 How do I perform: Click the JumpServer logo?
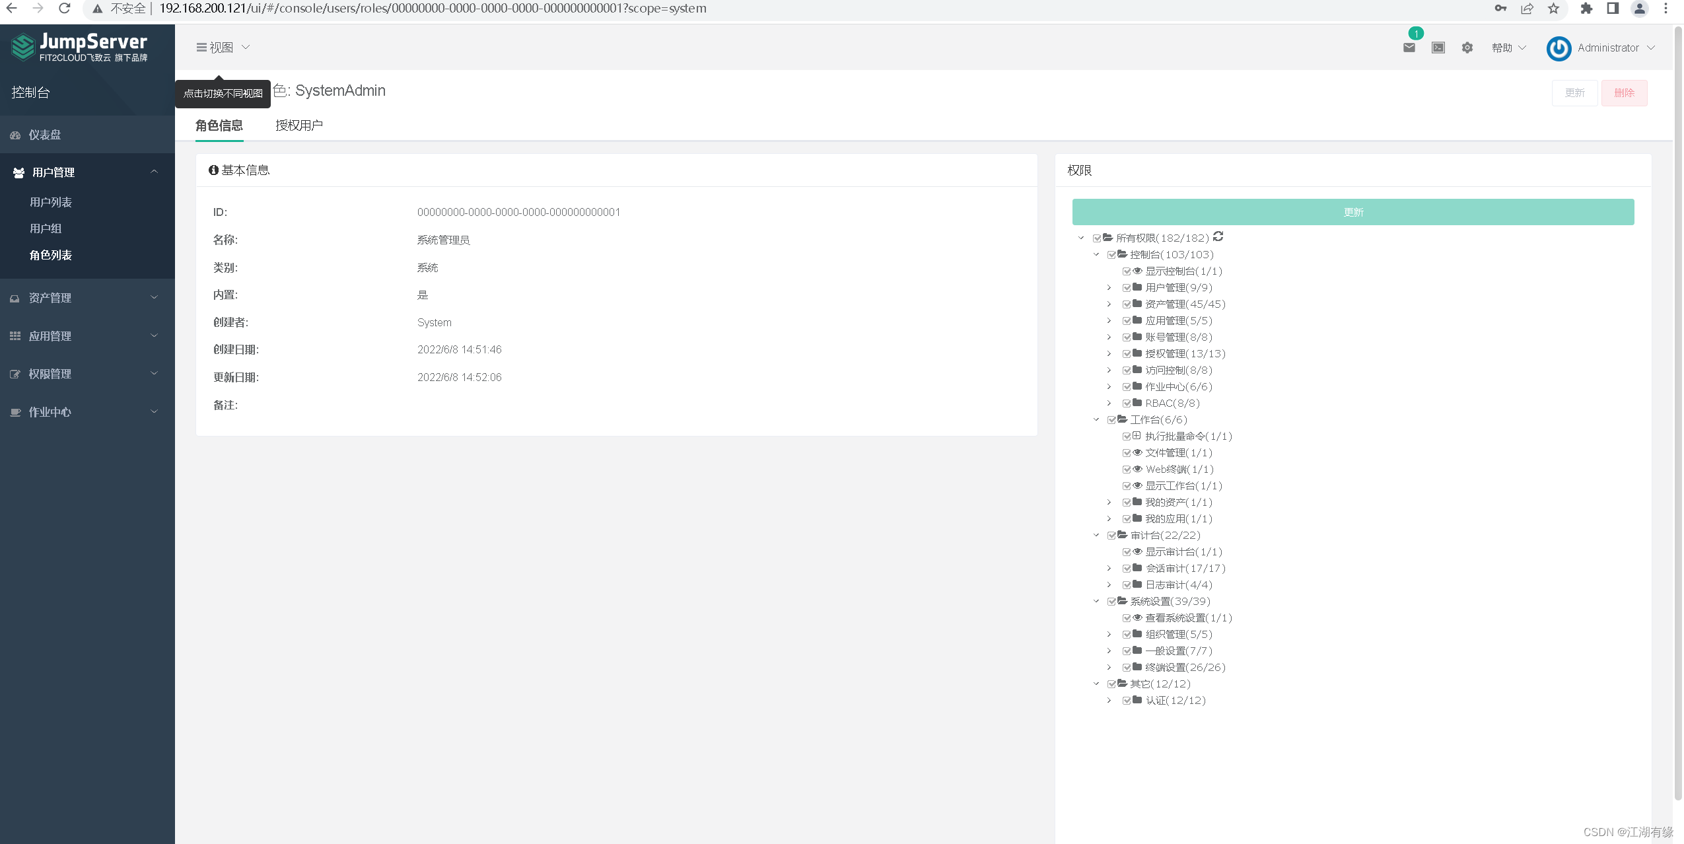tap(80, 47)
